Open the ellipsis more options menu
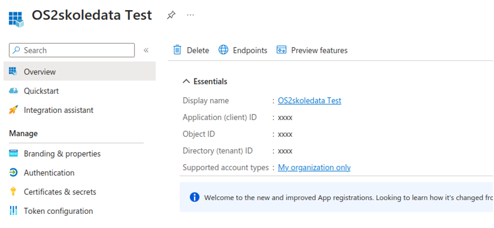 (x=190, y=15)
